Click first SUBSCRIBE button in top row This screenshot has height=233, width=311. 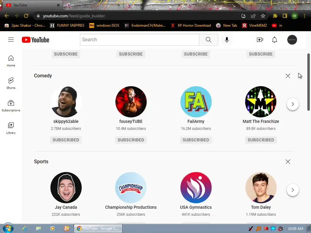pos(66,54)
